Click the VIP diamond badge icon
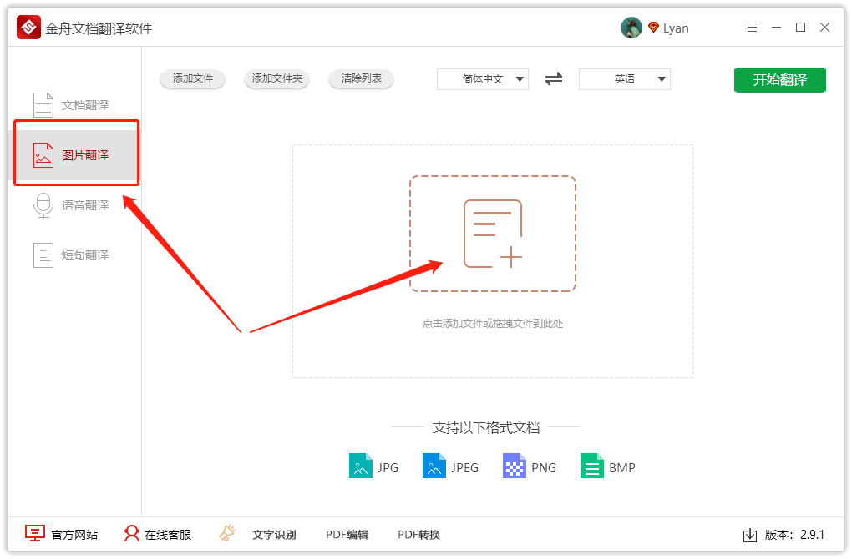Viewport: 852px width, 559px height. coord(654,28)
